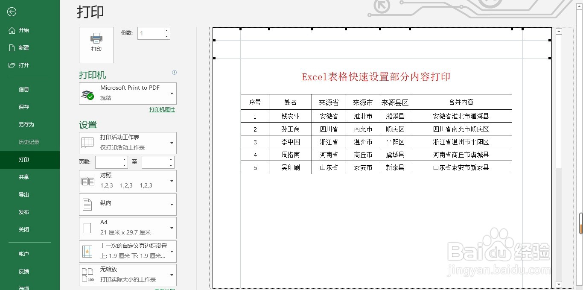
Task: Click the A4 paper size icon
Action: point(87,228)
